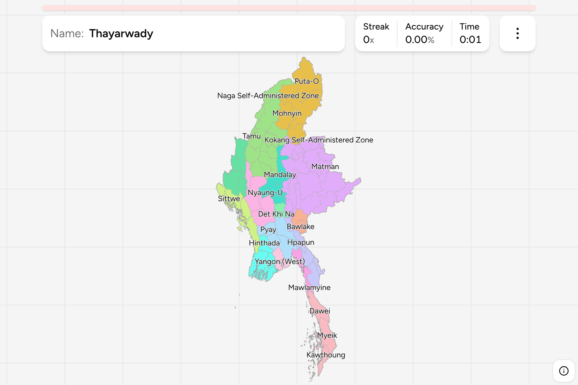Click the Mandalay district label

[x=280, y=175]
